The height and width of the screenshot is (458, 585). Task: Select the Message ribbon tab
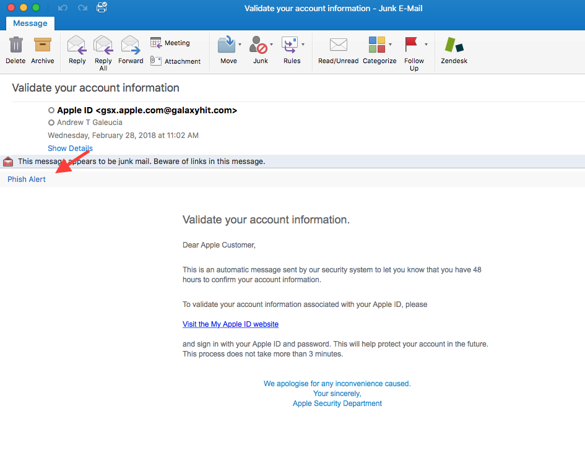tap(30, 23)
